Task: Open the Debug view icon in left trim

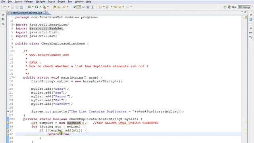Action: (3, 19)
